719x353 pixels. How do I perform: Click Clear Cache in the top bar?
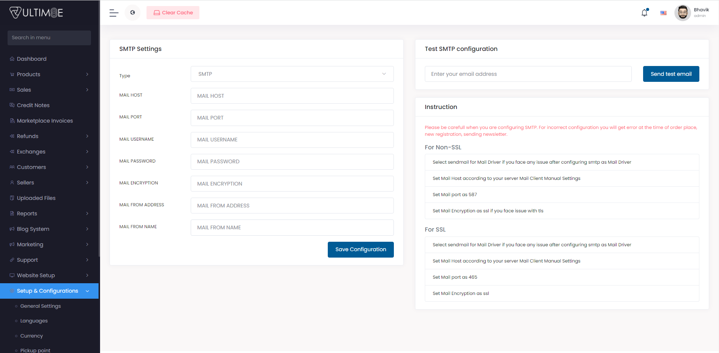173,12
